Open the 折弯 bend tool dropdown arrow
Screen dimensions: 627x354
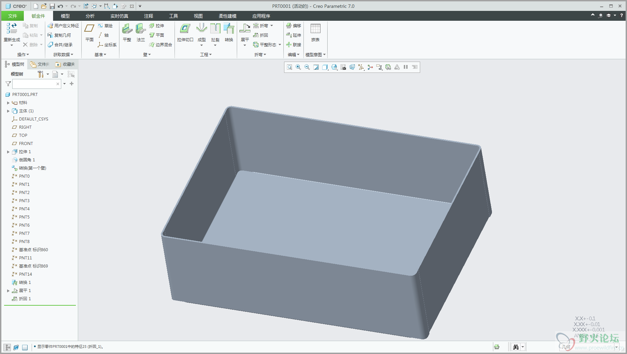tap(272, 26)
